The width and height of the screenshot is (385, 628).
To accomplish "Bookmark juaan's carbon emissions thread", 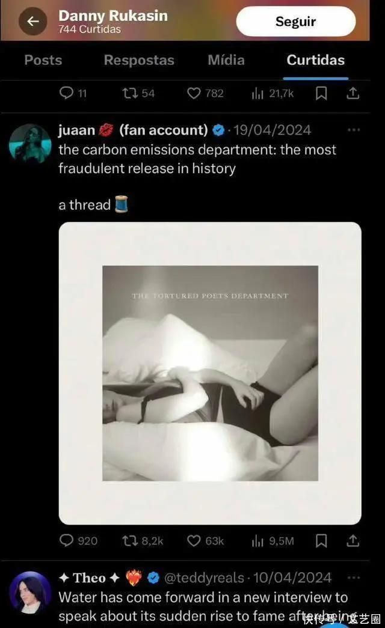I will 321,541.
